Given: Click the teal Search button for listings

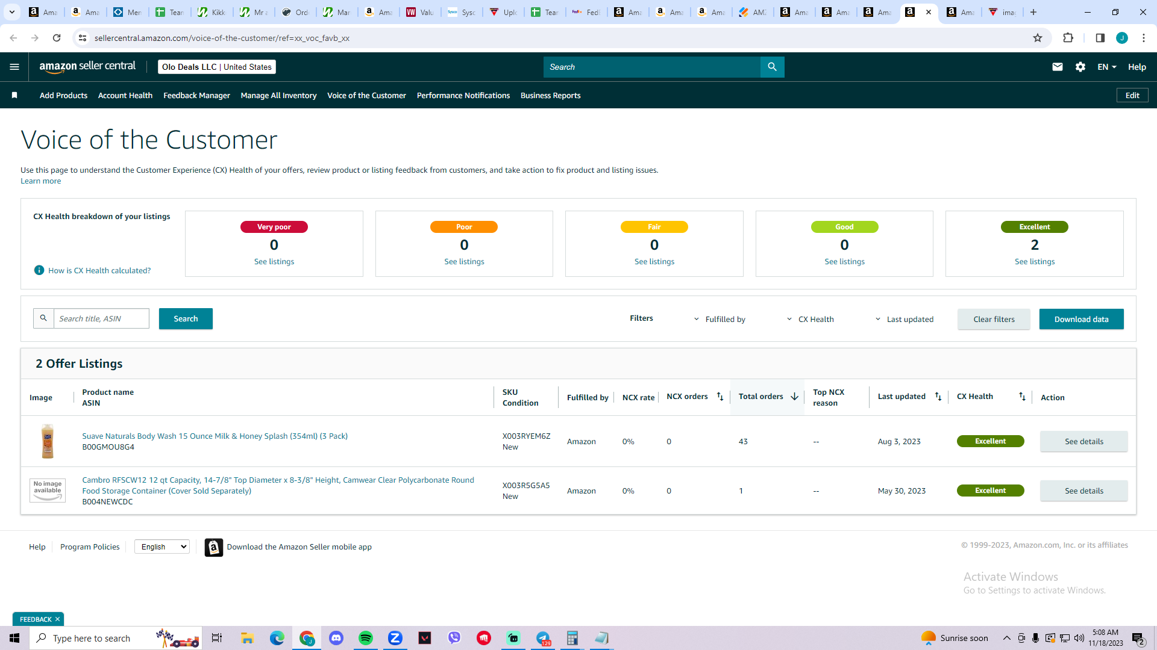Looking at the screenshot, I should 186,318.
